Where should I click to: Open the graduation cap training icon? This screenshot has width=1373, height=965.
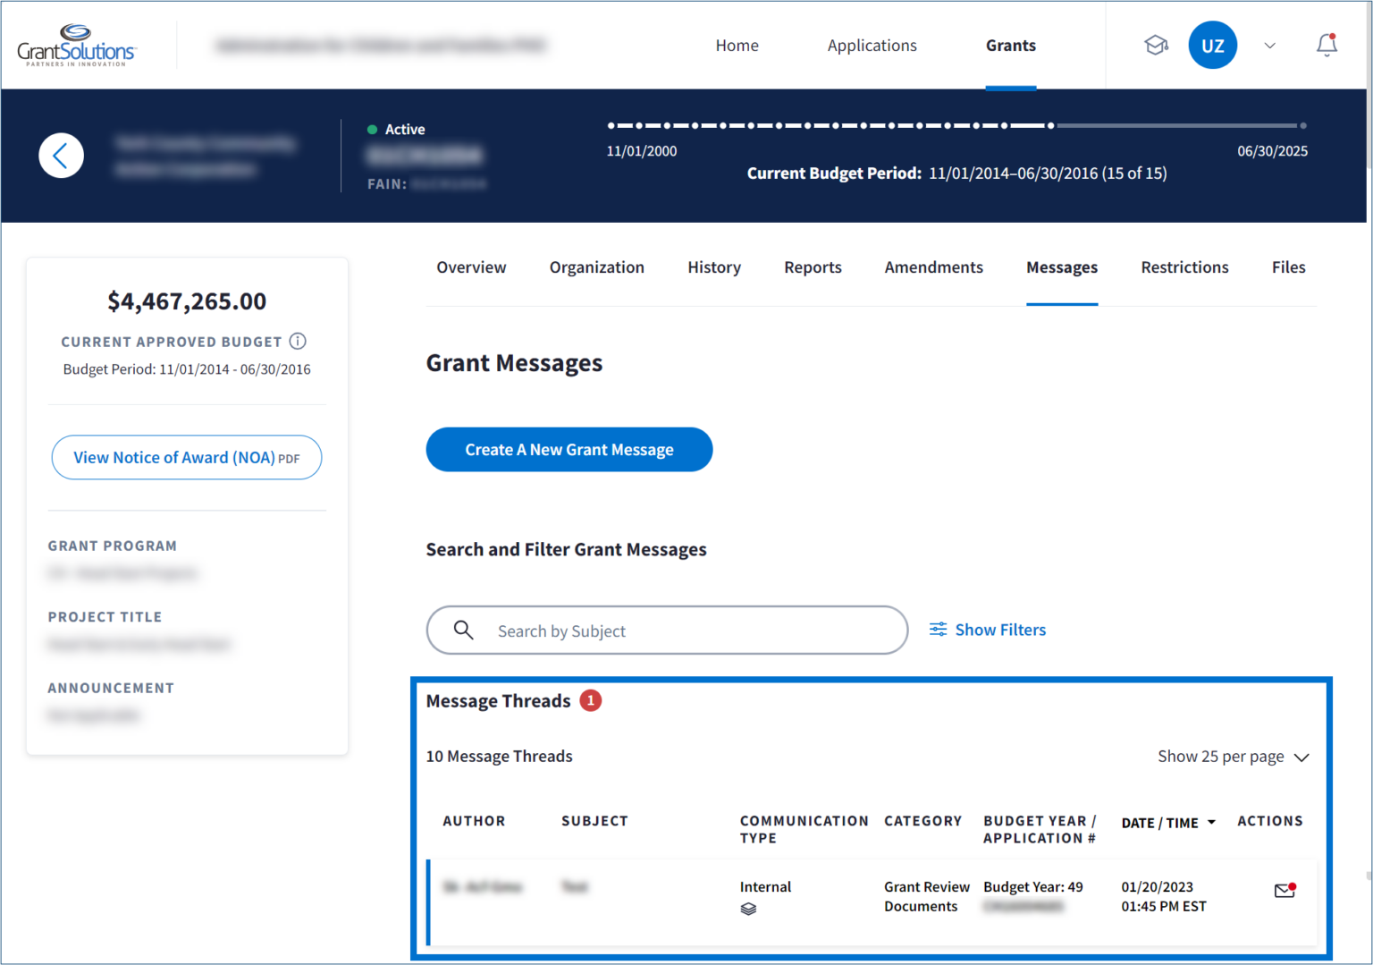[x=1156, y=45]
